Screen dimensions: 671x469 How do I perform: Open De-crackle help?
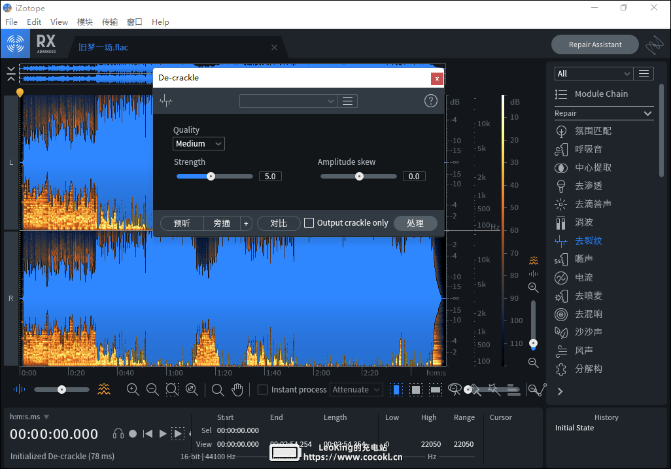point(430,101)
